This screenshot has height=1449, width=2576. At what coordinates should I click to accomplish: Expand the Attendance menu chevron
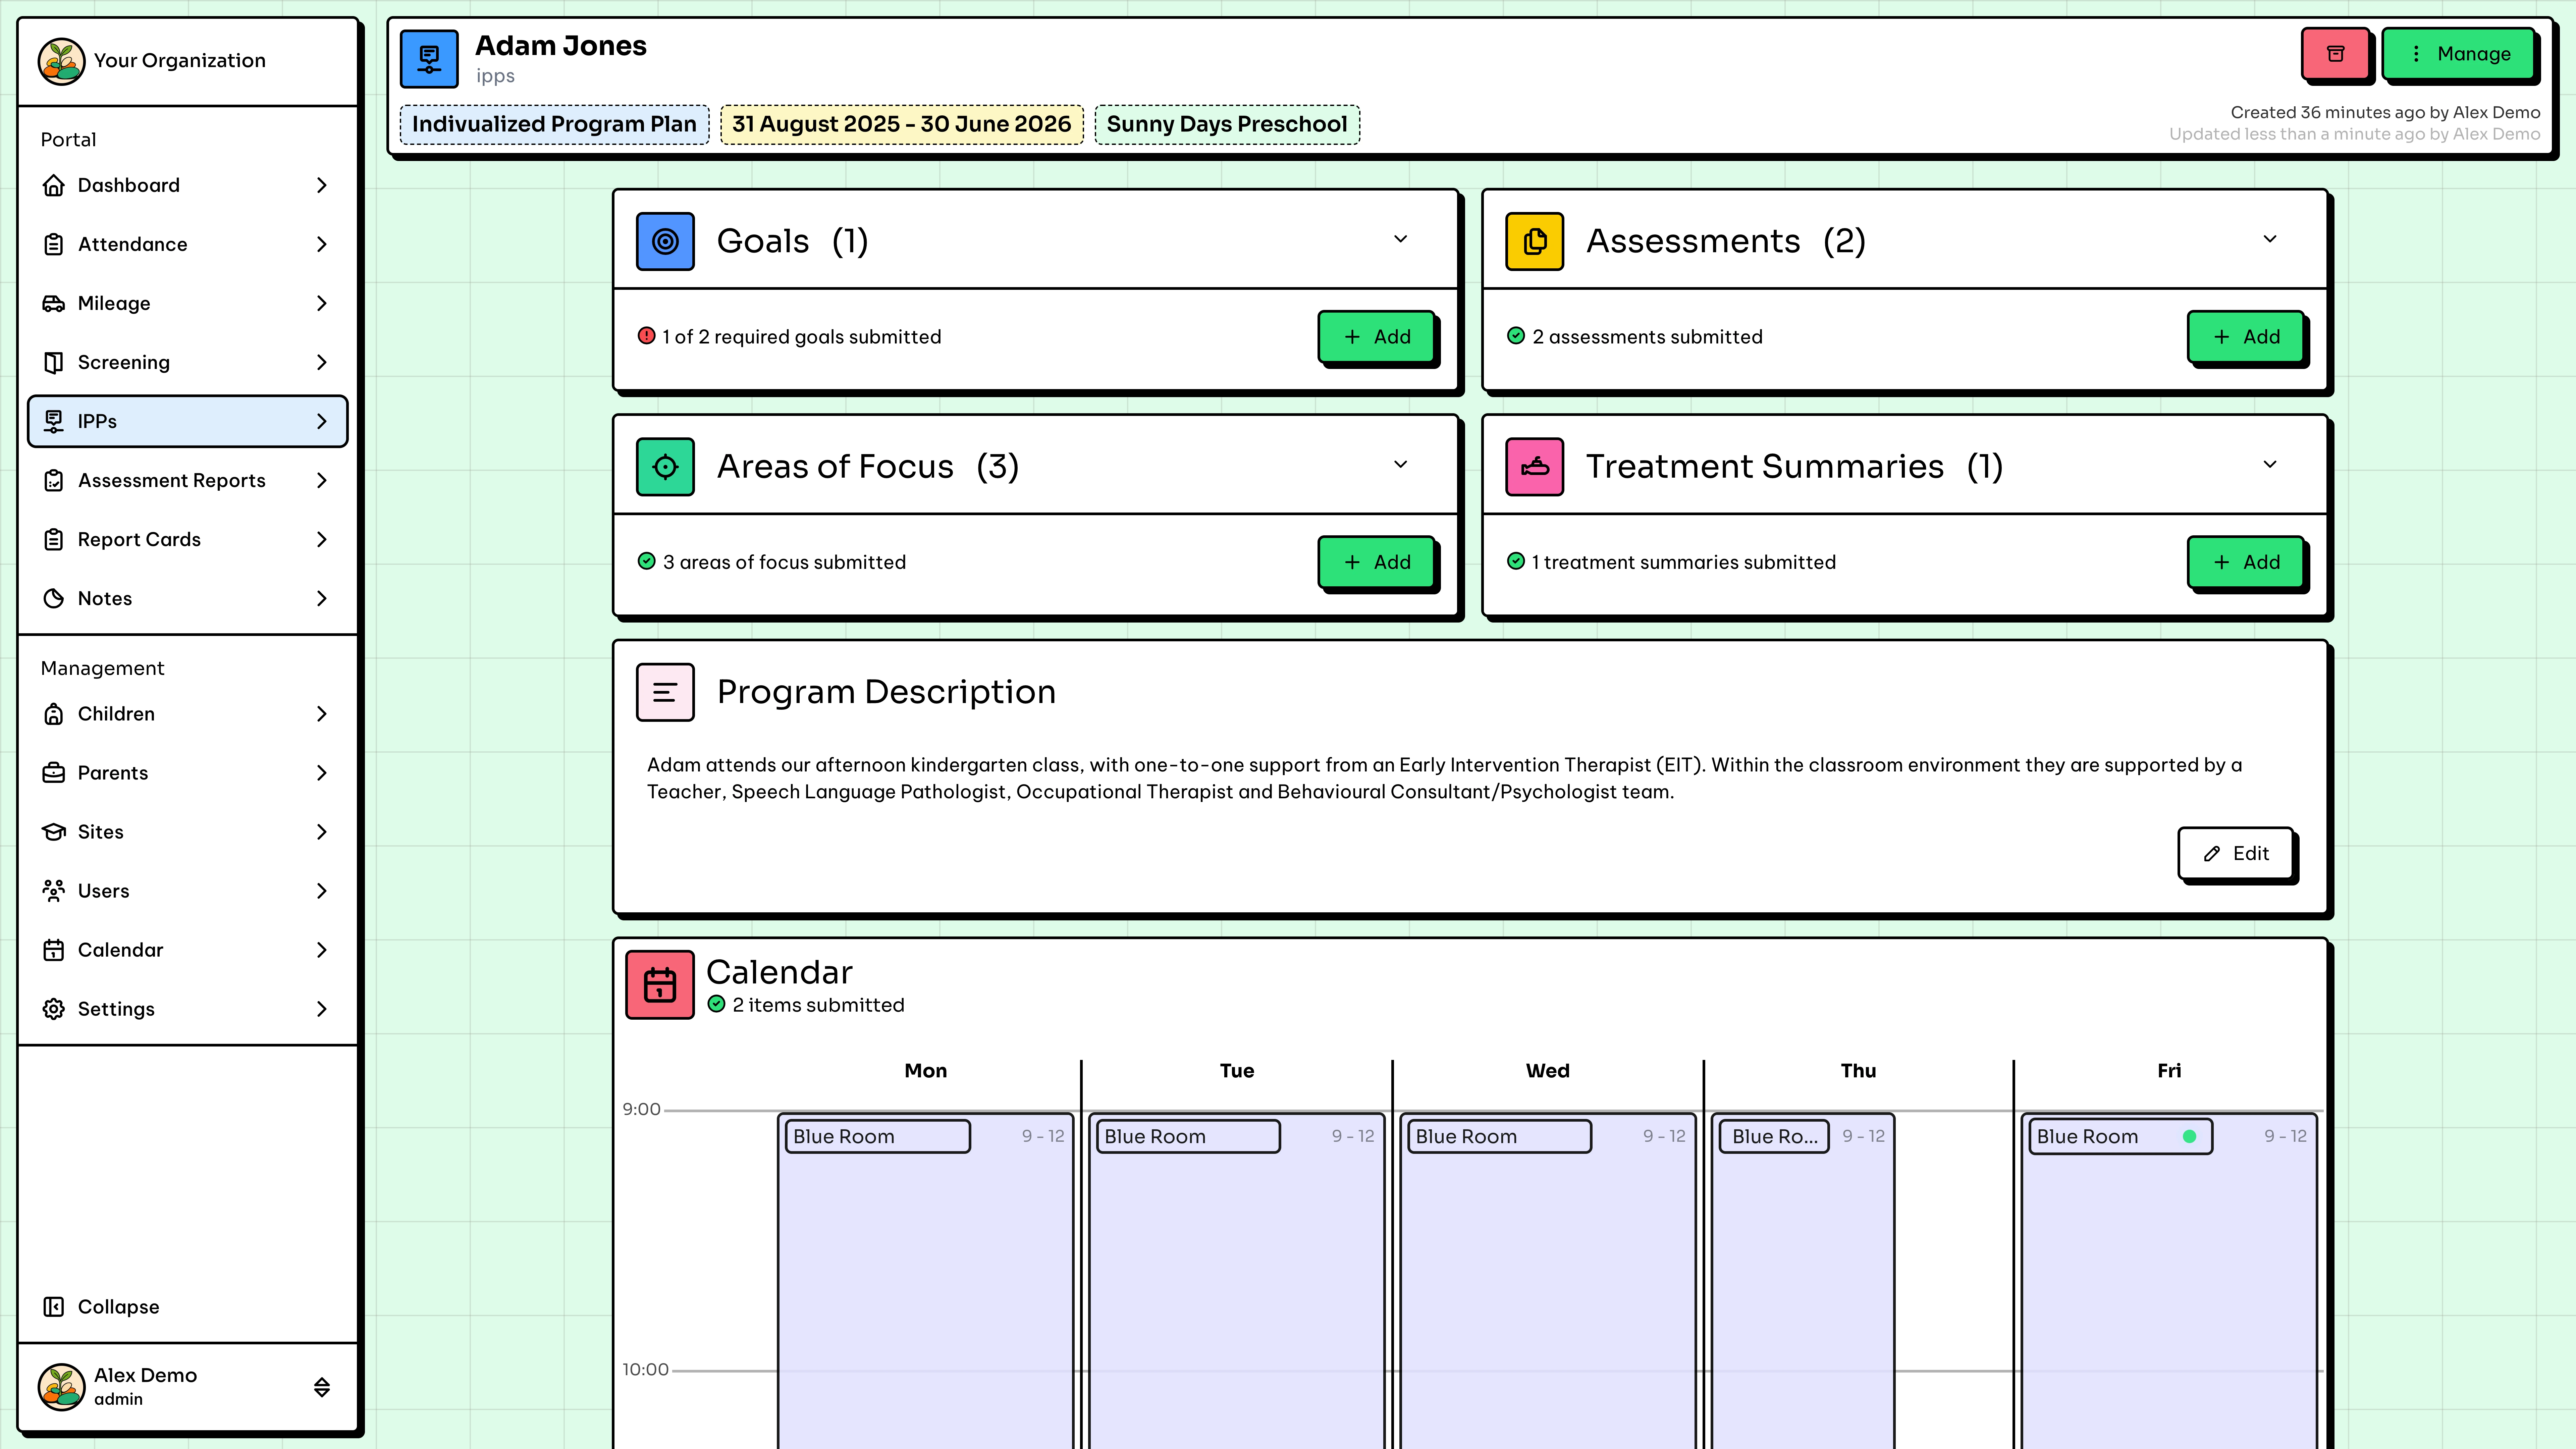(322, 244)
